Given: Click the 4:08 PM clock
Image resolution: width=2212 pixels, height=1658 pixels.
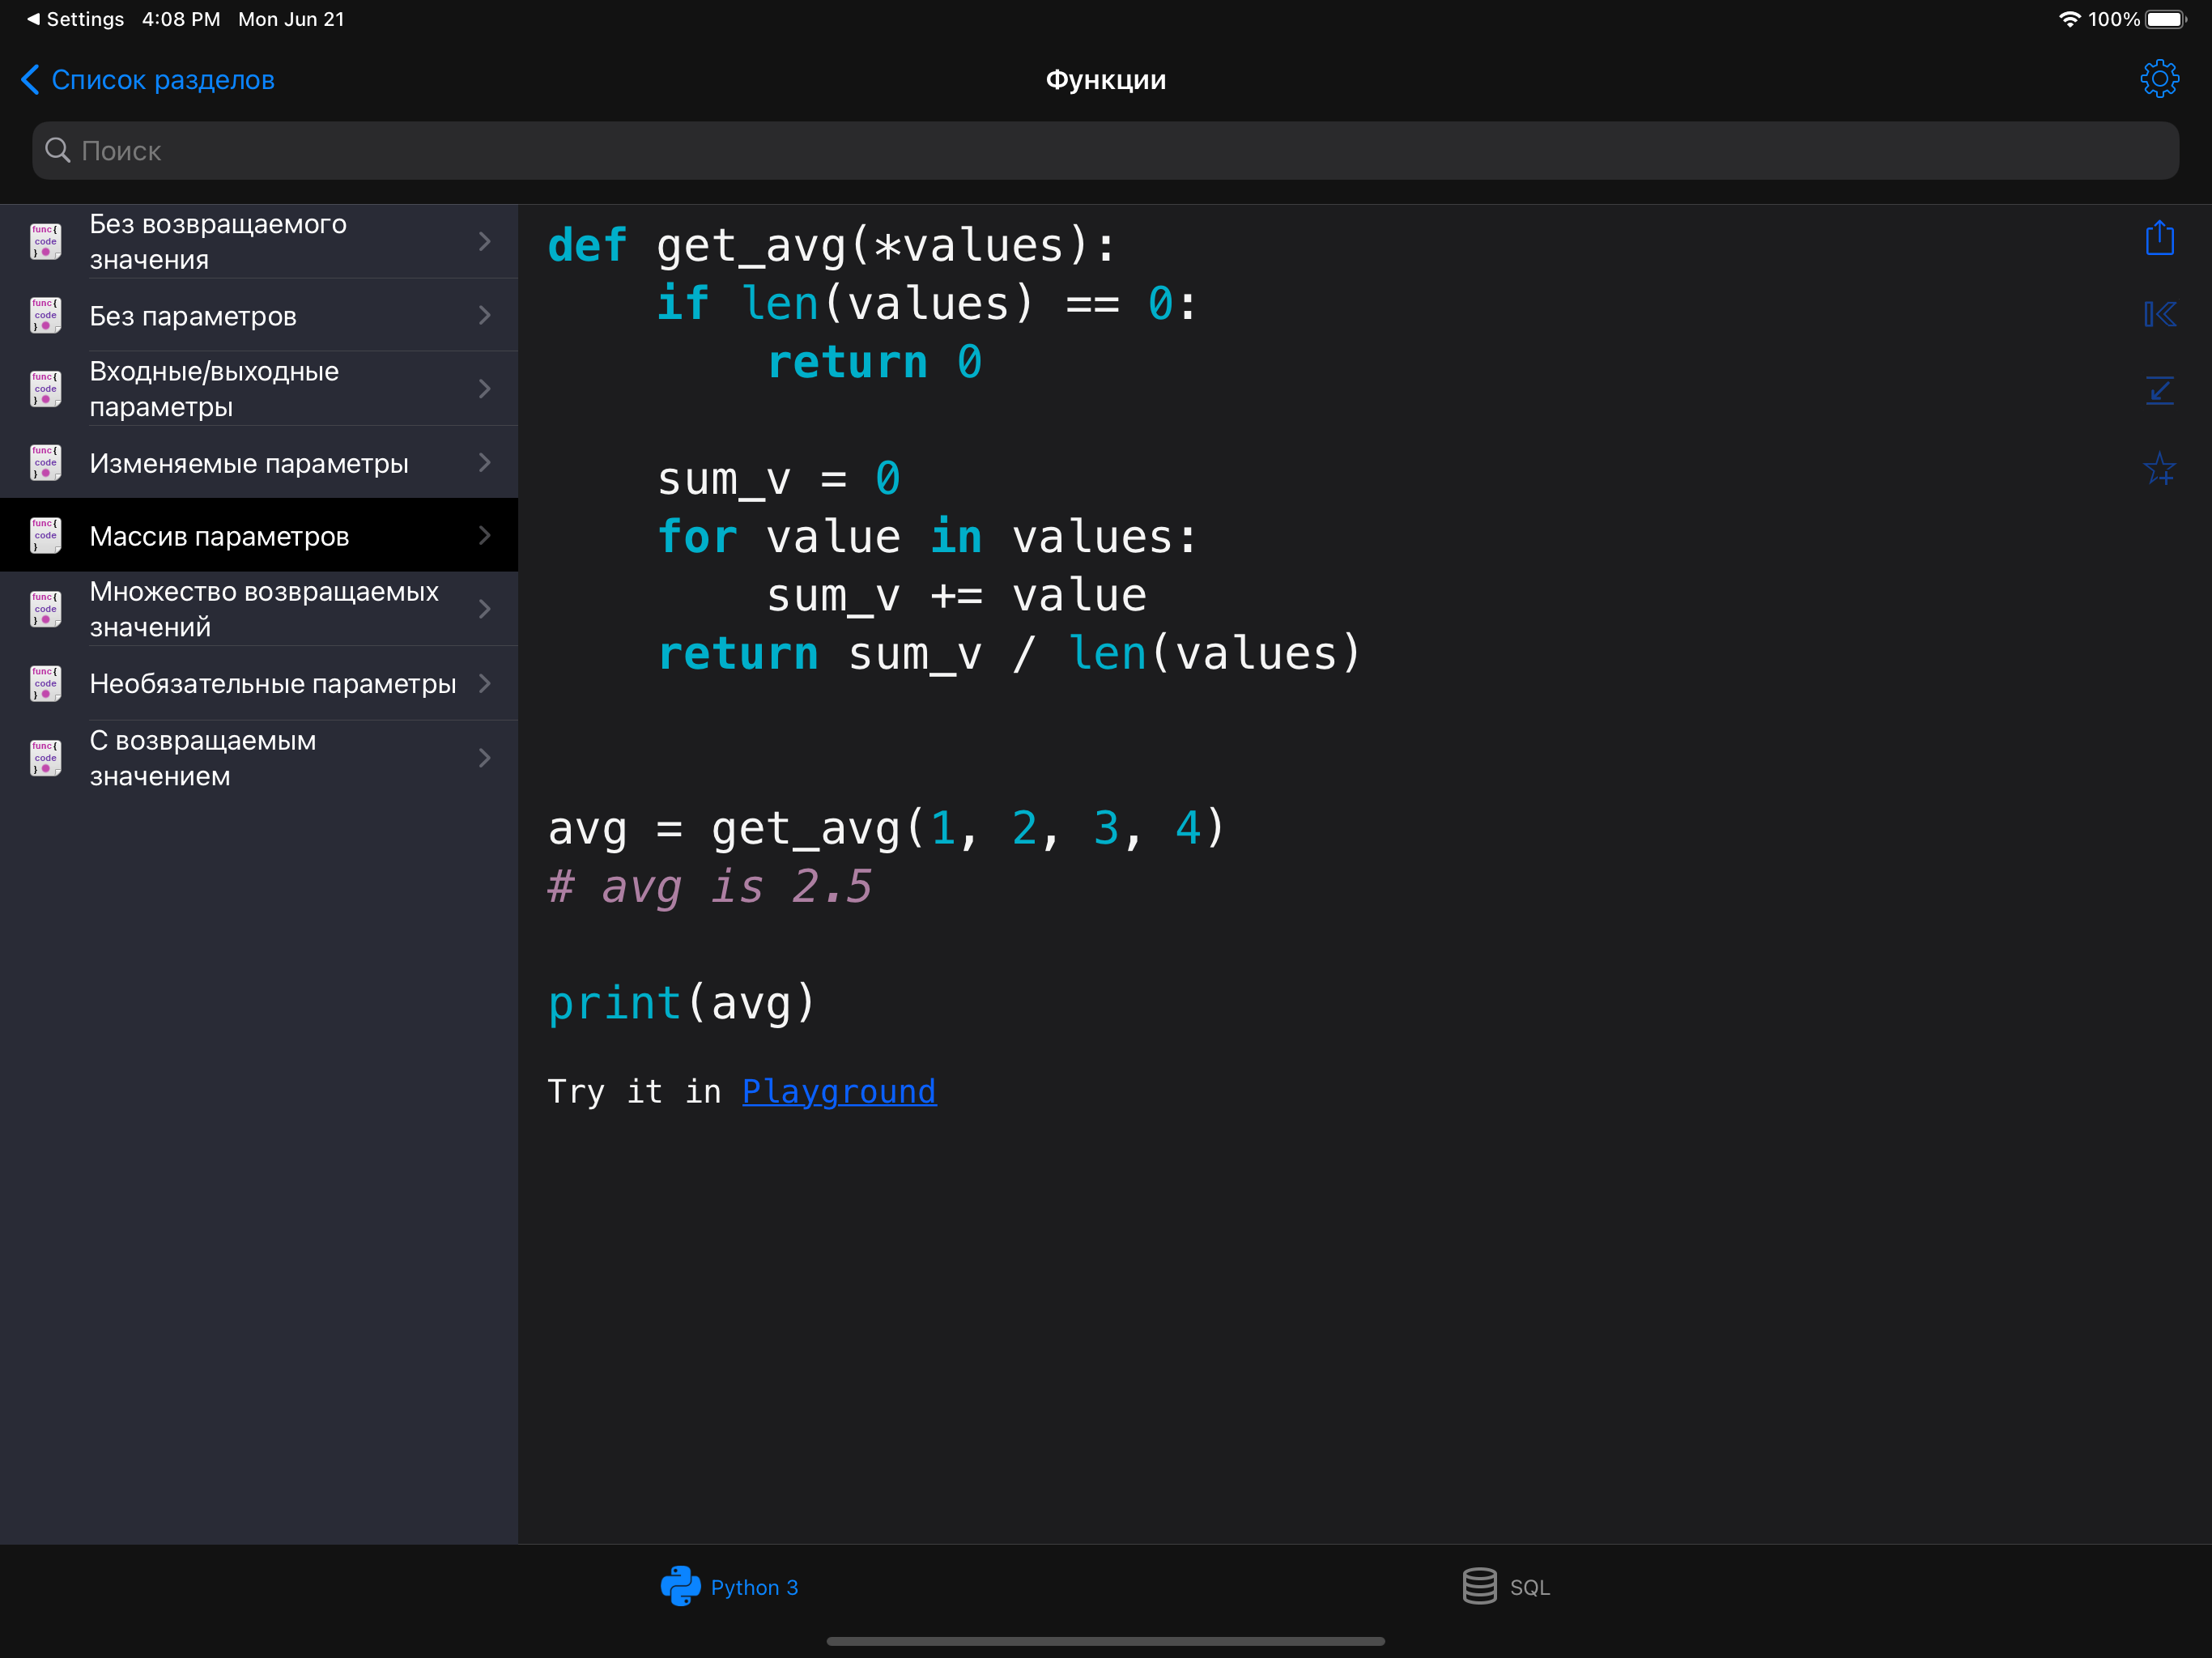Looking at the screenshot, I should point(181,19).
